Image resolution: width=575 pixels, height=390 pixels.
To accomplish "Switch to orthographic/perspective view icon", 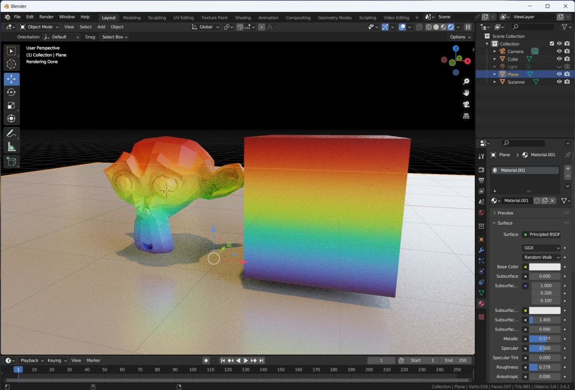I will tap(466, 116).
